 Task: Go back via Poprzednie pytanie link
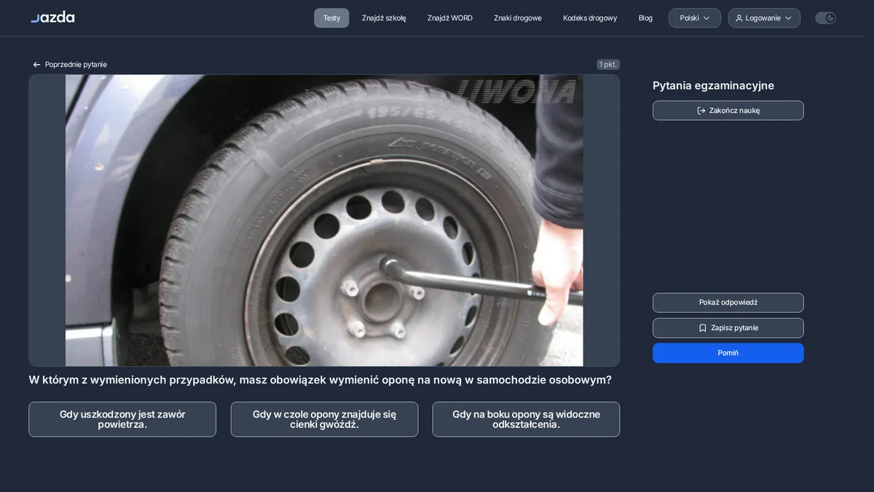click(70, 65)
